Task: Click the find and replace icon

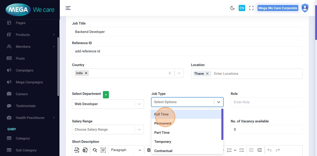Action: click(x=95, y=150)
